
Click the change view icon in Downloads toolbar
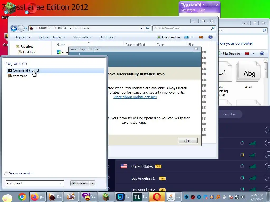tap(186, 37)
